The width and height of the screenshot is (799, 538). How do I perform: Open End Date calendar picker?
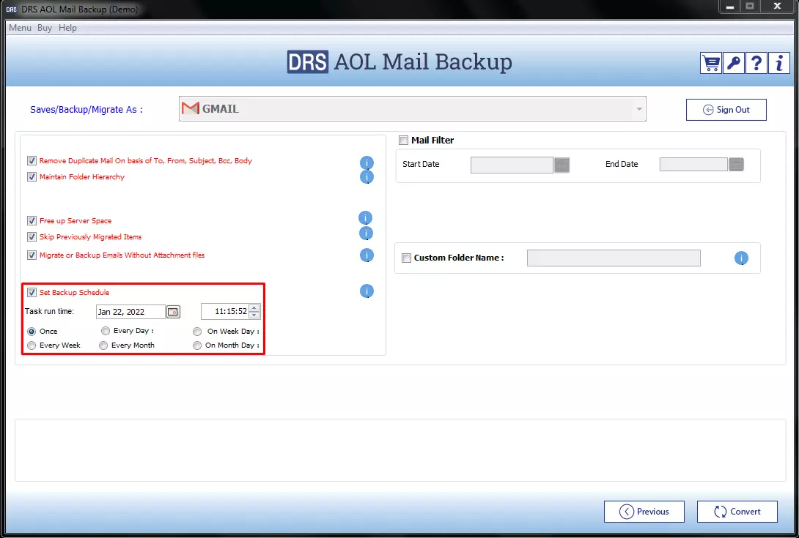click(x=736, y=165)
